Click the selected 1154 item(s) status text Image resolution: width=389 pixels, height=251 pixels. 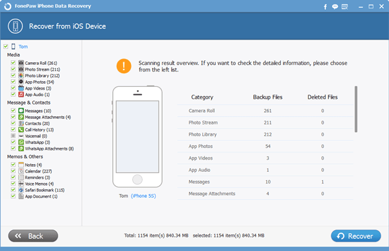(228, 235)
